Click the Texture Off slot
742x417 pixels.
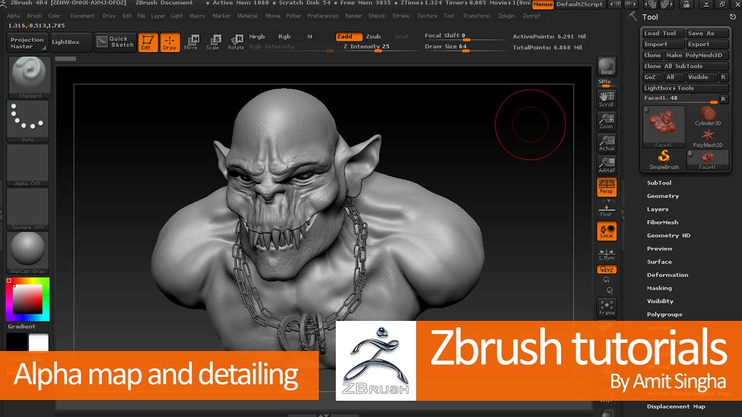[x=28, y=209]
